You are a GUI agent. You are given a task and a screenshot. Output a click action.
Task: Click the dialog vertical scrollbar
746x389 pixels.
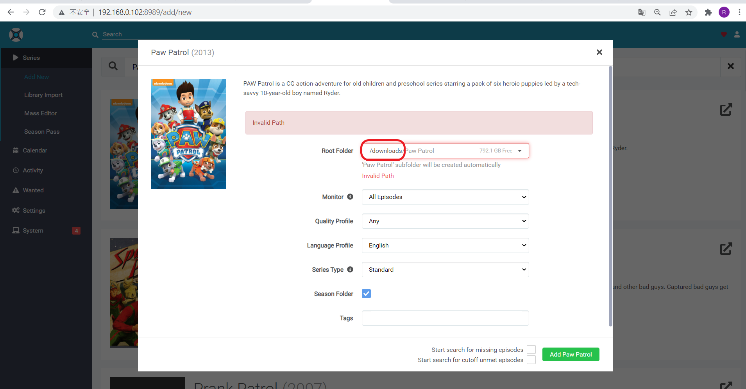(x=610, y=196)
